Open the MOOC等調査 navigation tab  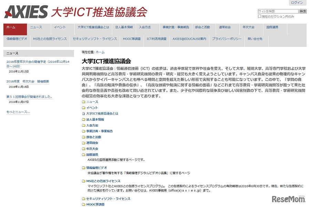[132, 41]
